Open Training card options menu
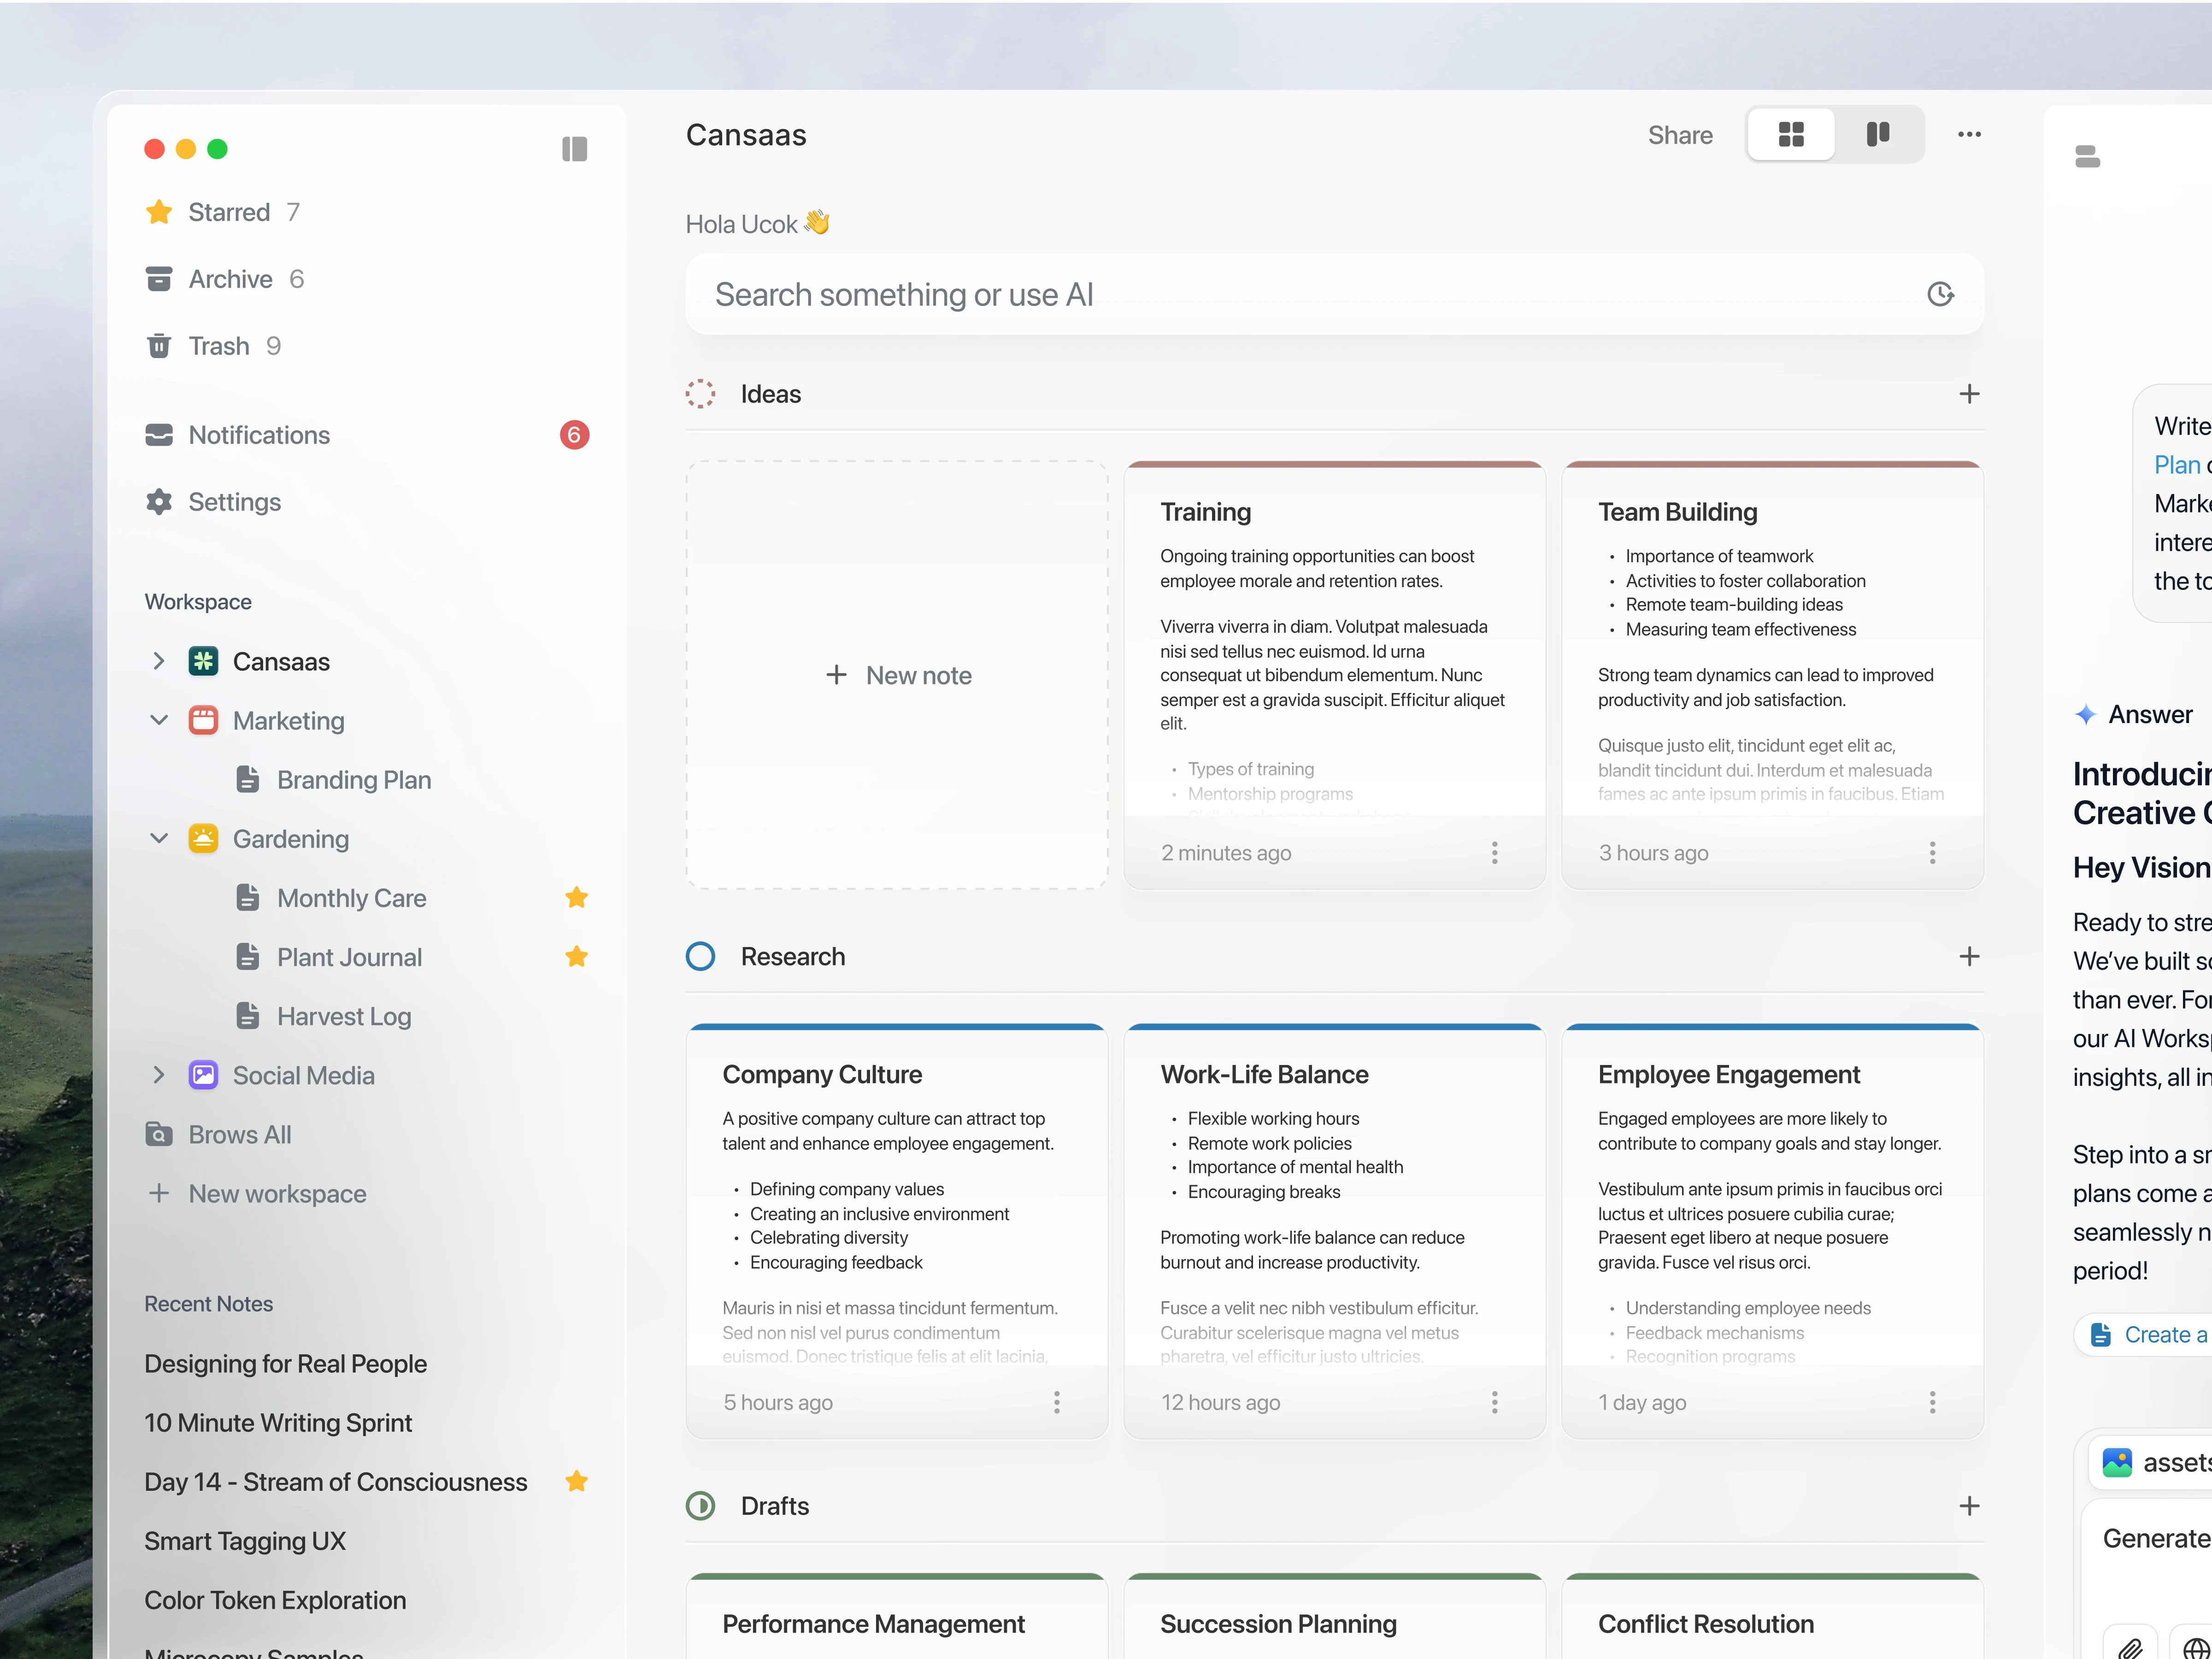The height and width of the screenshot is (1659, 2212). (x=1494, y=853)
